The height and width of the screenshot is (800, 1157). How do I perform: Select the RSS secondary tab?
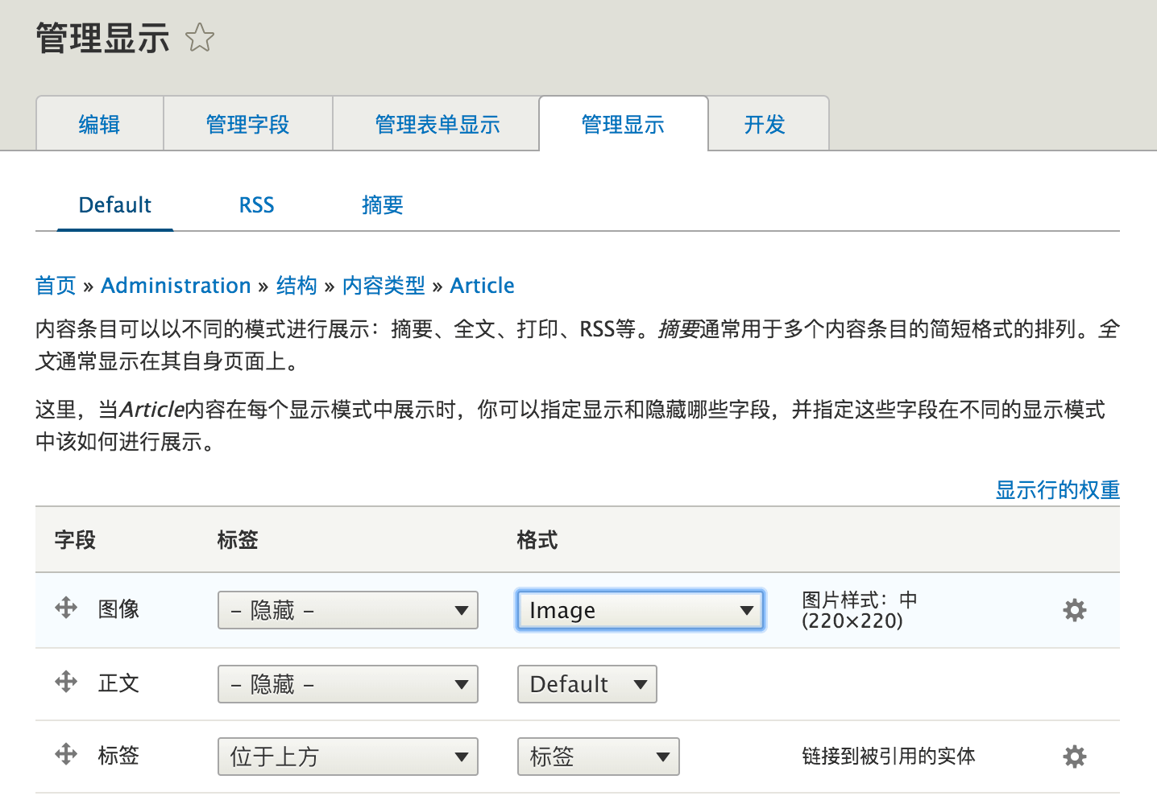[257, 205]
